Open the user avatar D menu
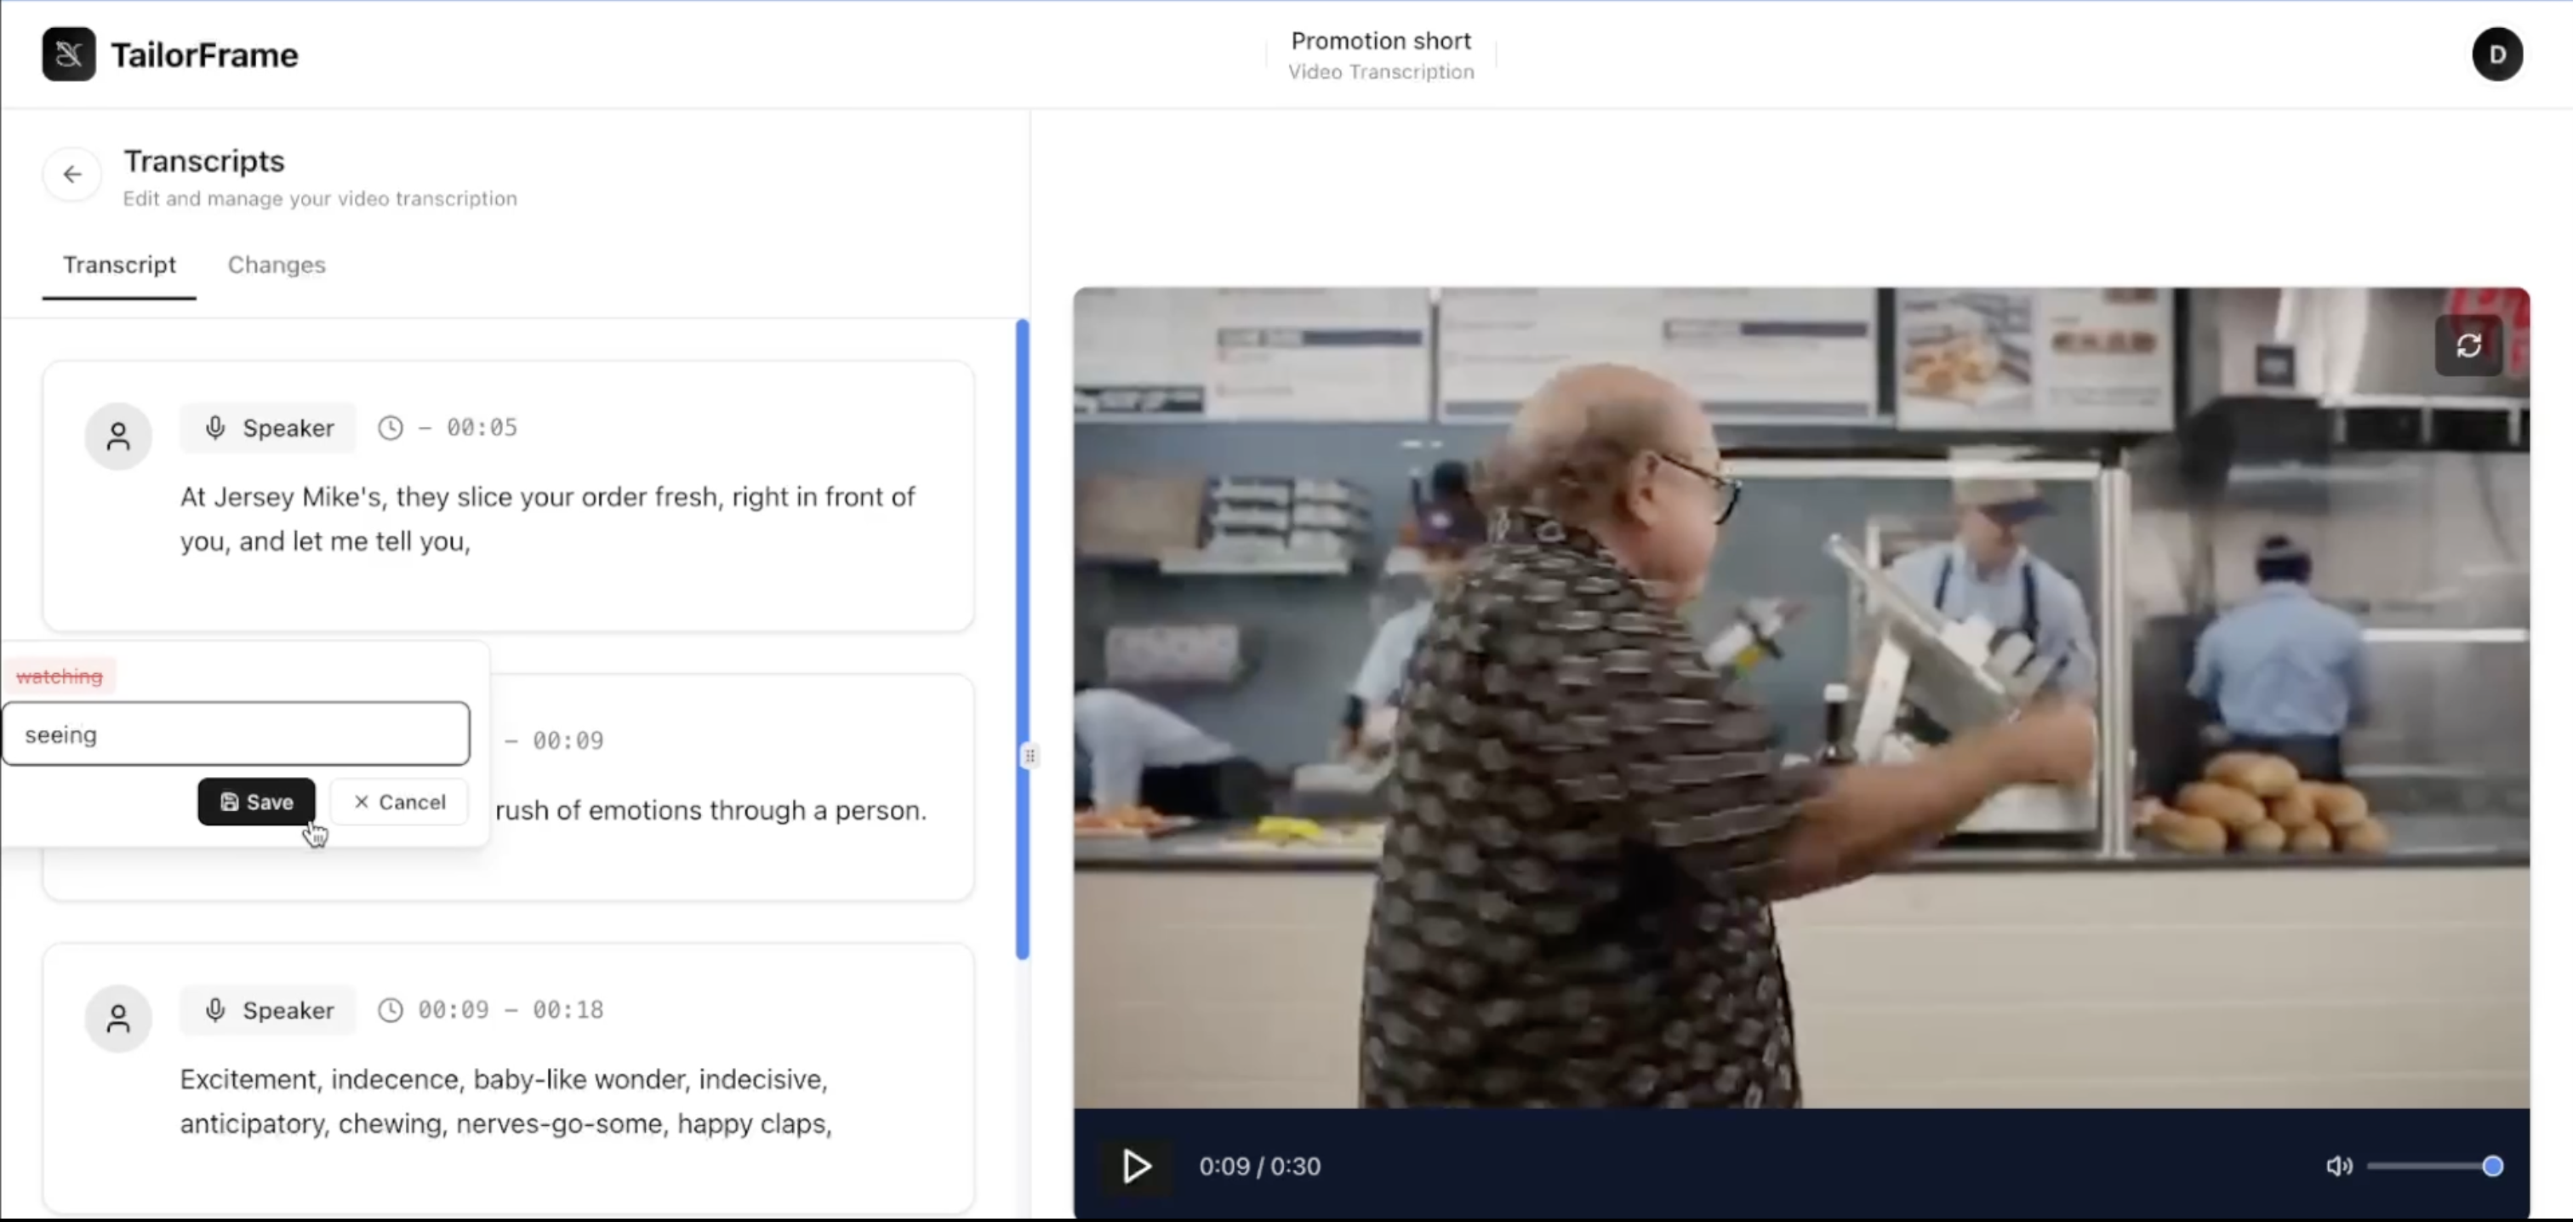Viewport: 2573px width, 1222px height. [2496, 54]
